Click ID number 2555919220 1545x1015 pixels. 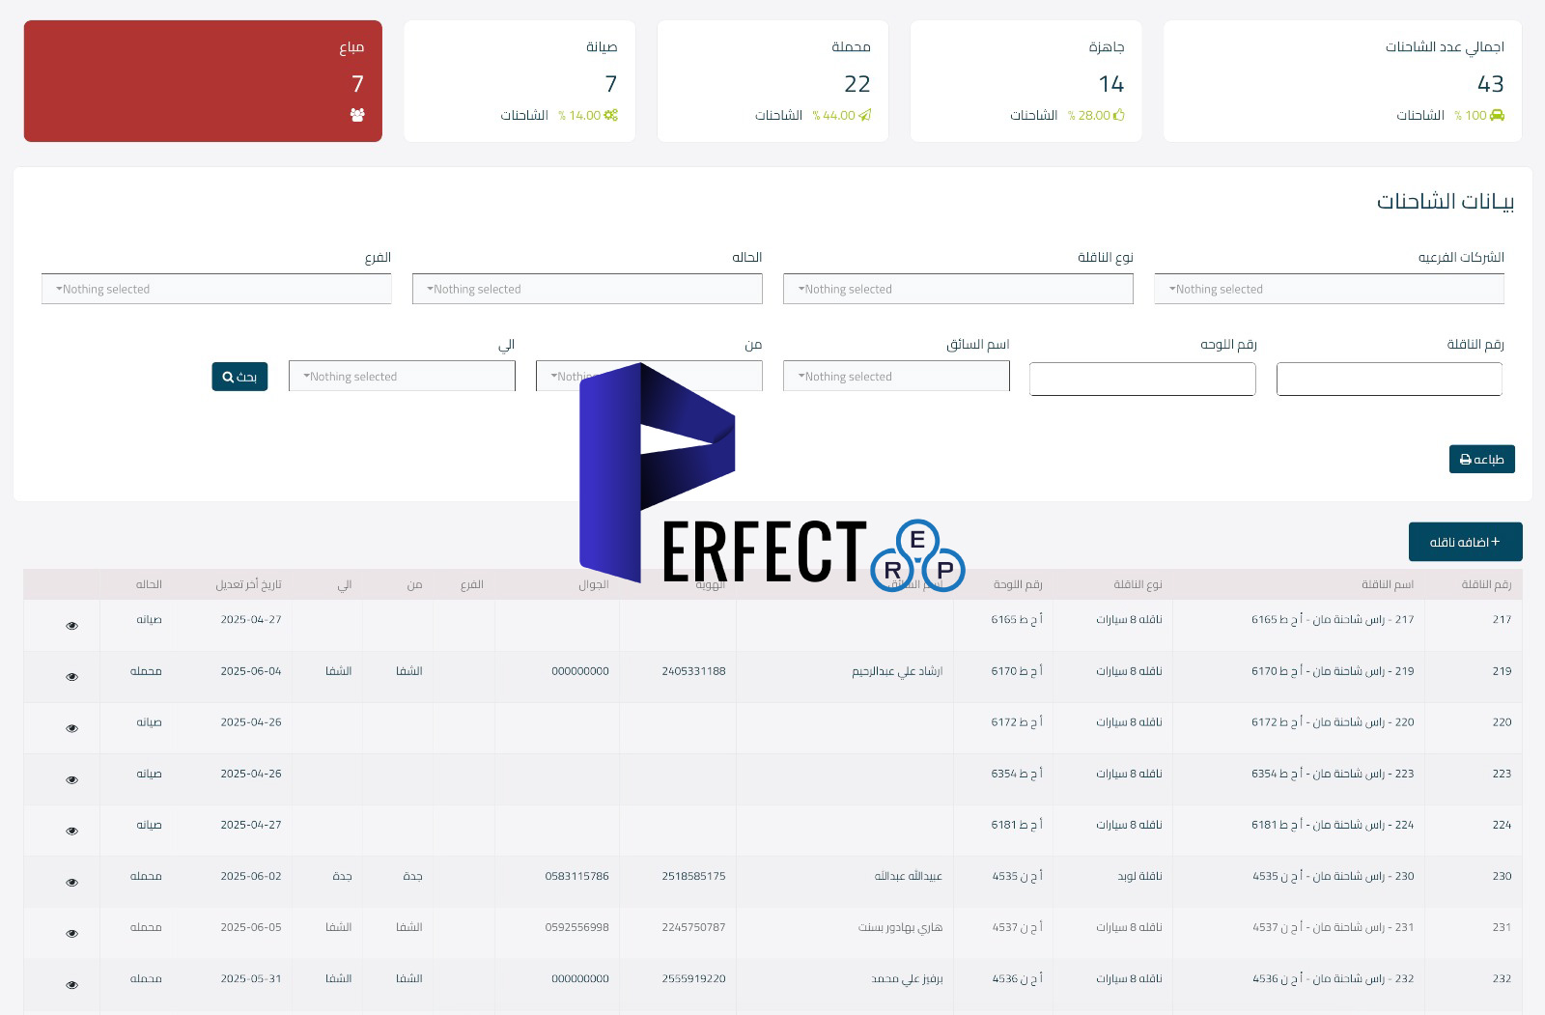pos(693,978)
